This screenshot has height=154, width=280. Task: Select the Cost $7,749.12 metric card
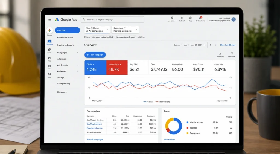coord(159,68)
